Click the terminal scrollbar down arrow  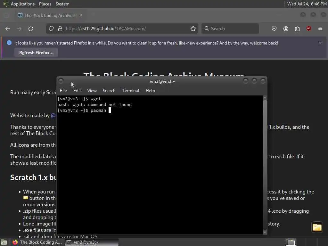click(x=265, y=232)
